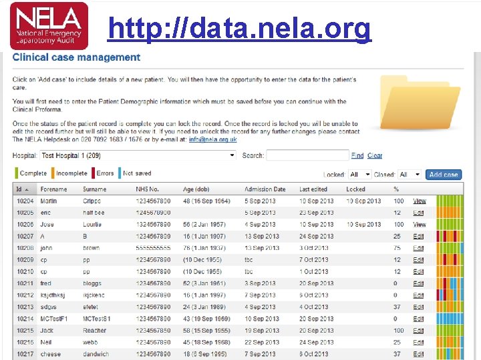
Task: Sort by Locked column header
Action: 355,189
